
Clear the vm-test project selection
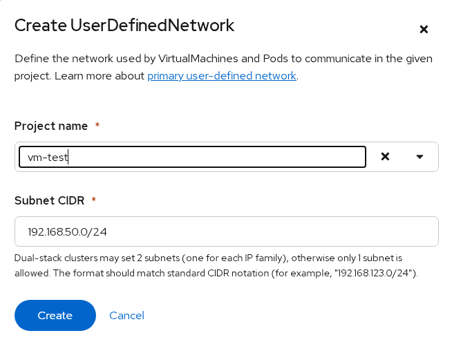click(386, 157)
